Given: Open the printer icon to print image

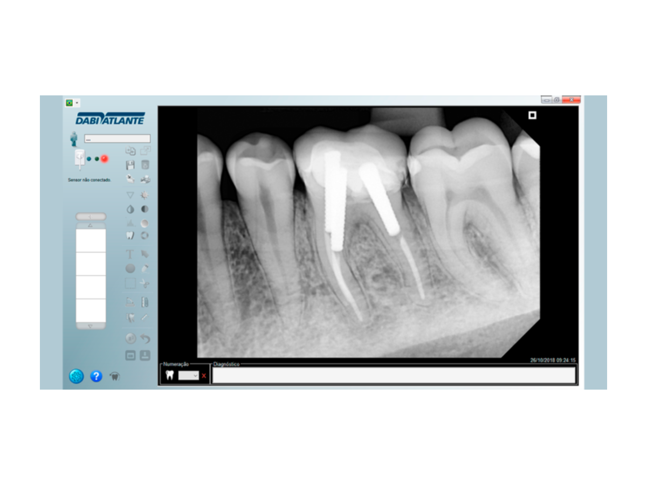Looking at the screenshot, I should click(145, 179).
